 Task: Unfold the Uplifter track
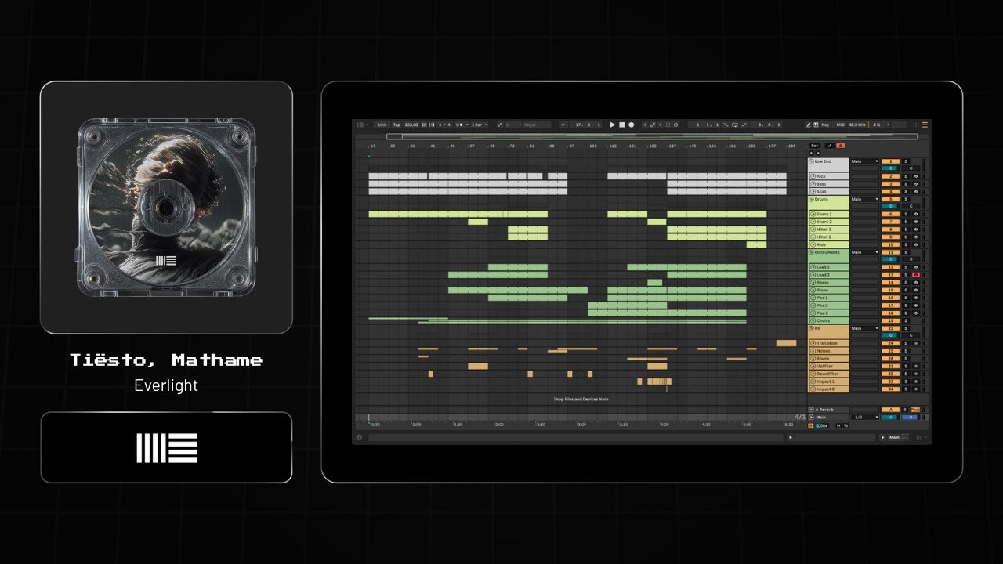(x=813, y=366)
